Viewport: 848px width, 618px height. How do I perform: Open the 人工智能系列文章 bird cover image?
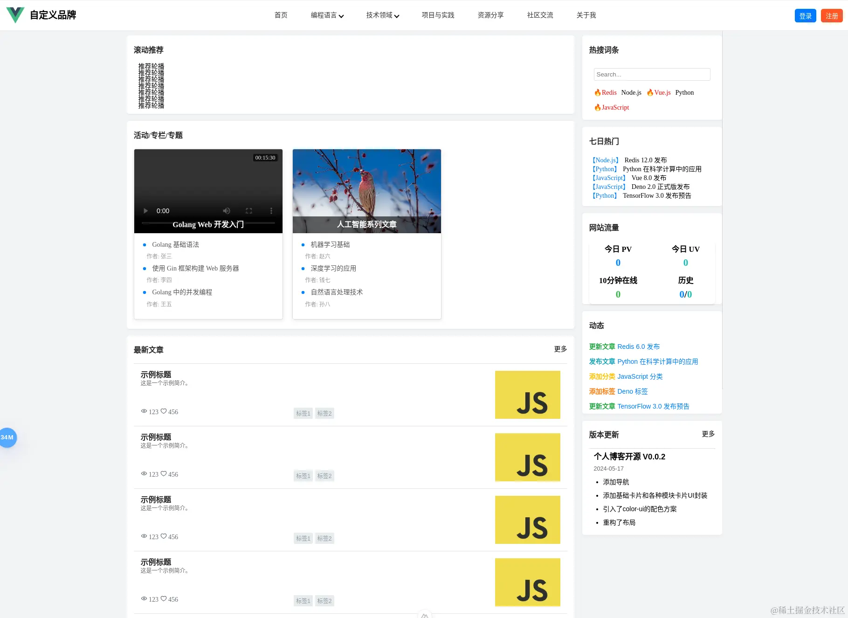367,191
